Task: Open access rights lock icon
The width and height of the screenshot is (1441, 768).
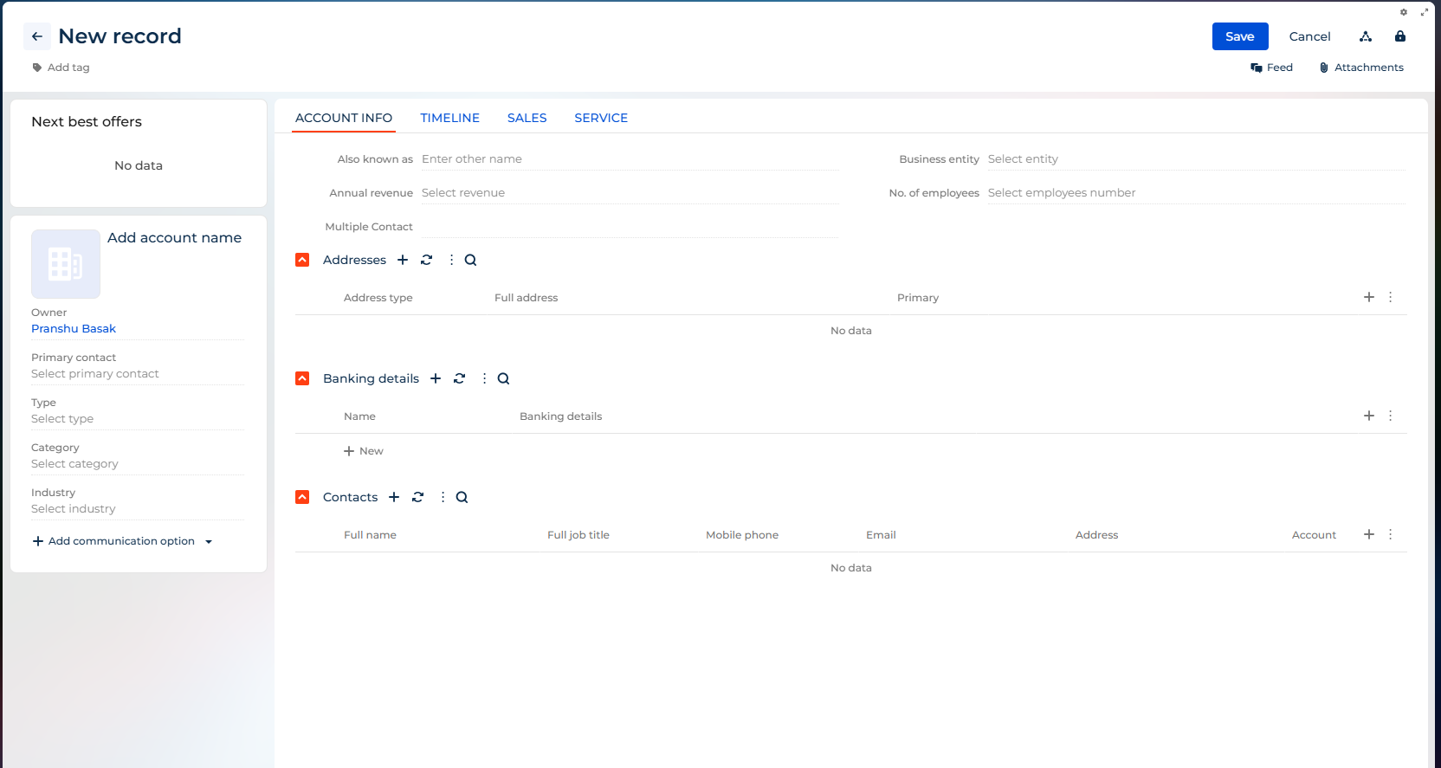Action: (x=1400, y=36)
